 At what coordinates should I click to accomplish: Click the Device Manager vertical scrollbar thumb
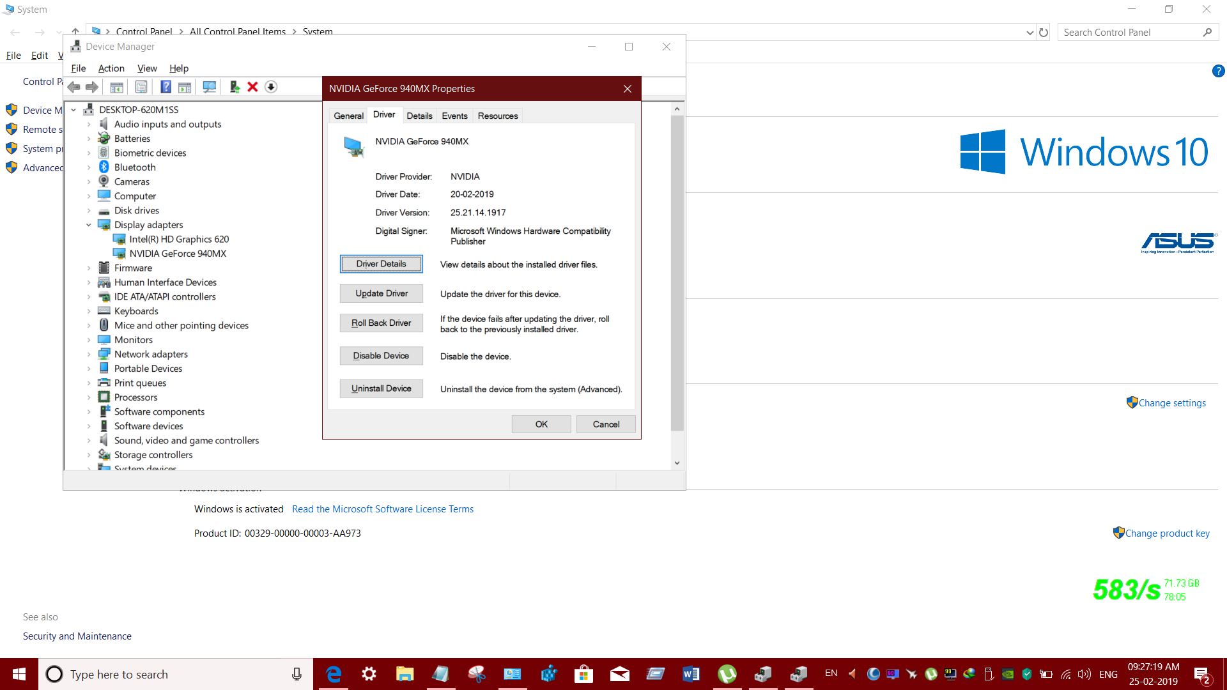click(x=677, y=273)
